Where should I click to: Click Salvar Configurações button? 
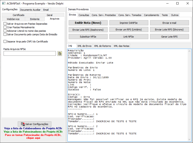tap(34, 124)
